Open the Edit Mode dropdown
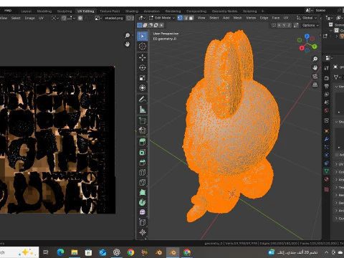Image resolution: width=344 pixels, height=258 pixels. coord(162,18)
